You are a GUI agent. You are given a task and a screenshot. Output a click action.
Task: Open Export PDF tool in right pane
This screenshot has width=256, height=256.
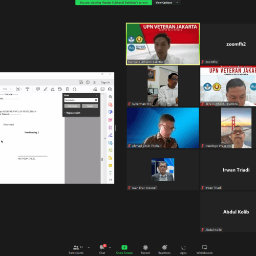click(x=111, y=112)
